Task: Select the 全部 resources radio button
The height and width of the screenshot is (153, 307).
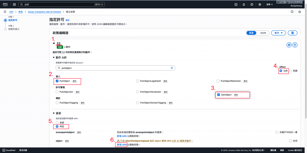Action: [57, 122]
